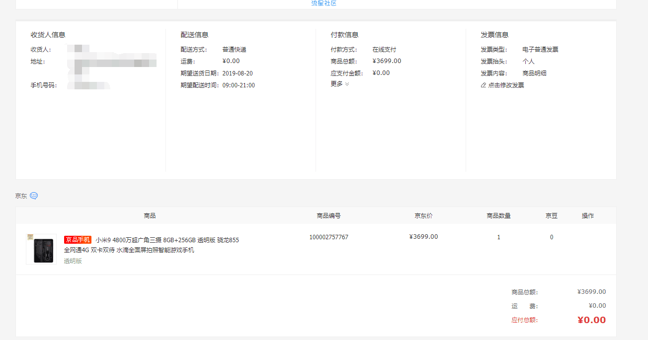Open the 小米9 product title link
648x340 pixels.
coord(152,245)
